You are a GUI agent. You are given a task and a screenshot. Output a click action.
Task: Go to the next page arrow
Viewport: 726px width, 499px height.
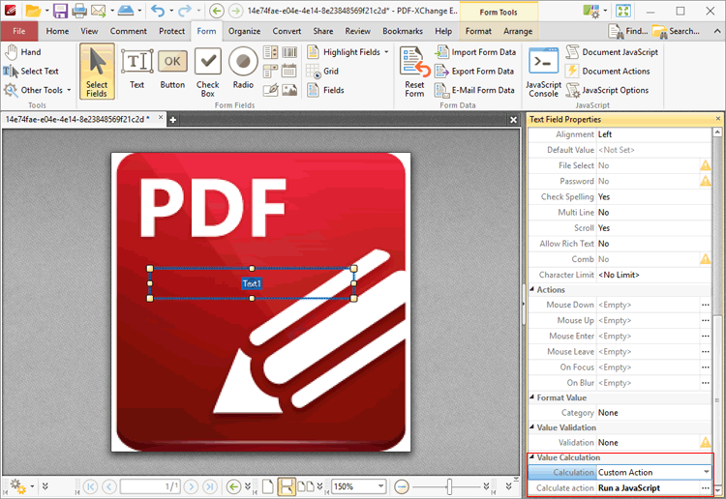[191, 486]
